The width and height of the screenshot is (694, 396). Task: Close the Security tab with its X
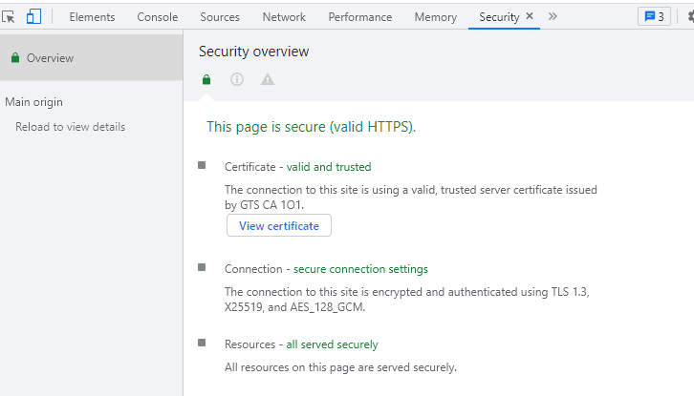point(530,16)
